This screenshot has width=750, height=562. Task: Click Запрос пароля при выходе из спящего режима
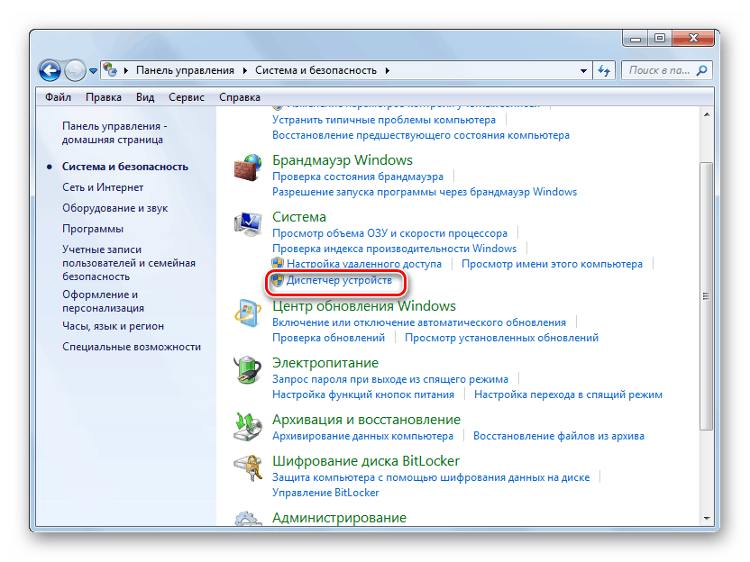(x=390, y=379)
